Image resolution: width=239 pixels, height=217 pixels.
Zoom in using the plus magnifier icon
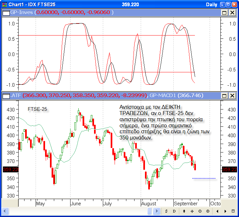tap(208, 211)
